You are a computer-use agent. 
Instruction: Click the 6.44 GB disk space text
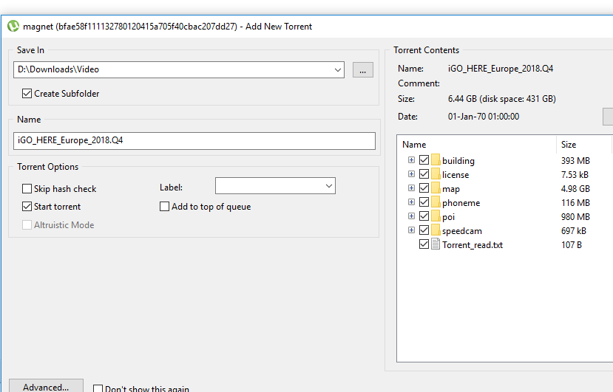pyautogui.click(x=502, y=99)
